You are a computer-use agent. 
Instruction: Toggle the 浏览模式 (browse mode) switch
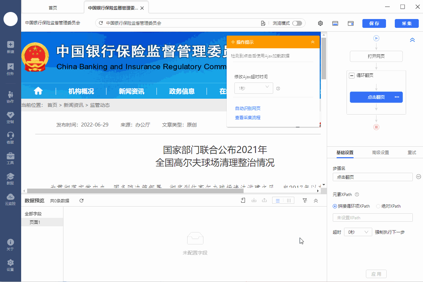point(297,23)
